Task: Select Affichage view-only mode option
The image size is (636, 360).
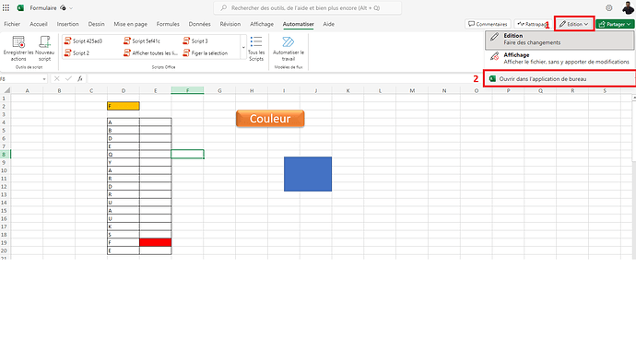Action: coord(559,58)
